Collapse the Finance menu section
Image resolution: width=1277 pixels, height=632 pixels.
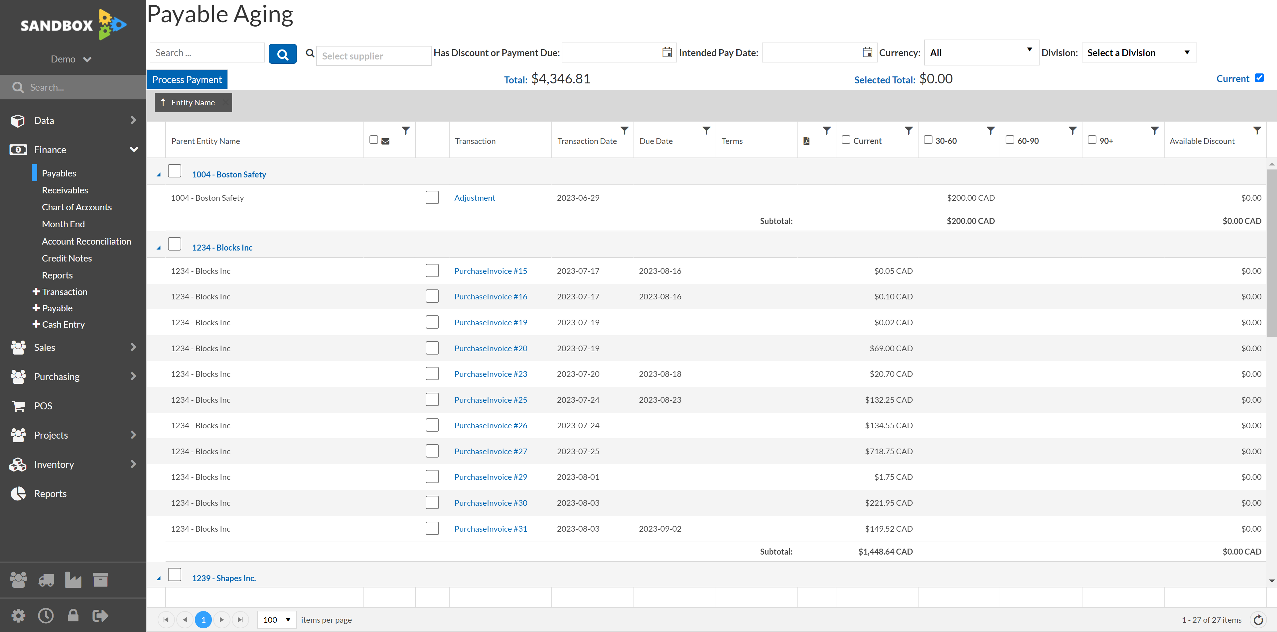coord(73,150)
